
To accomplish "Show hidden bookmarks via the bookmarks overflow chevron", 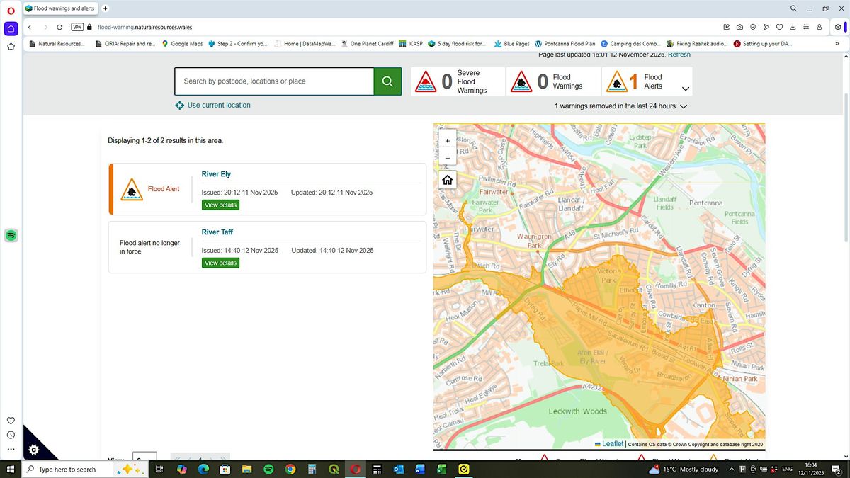I will click(x=839, y=43).
